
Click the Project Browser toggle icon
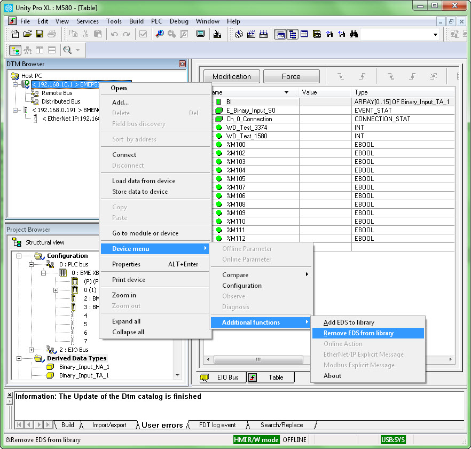click(x=280, y=34)
